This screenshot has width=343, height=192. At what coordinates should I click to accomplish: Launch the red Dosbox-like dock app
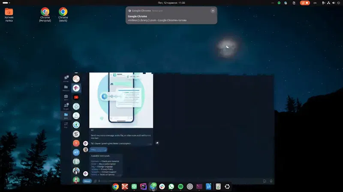125,186
